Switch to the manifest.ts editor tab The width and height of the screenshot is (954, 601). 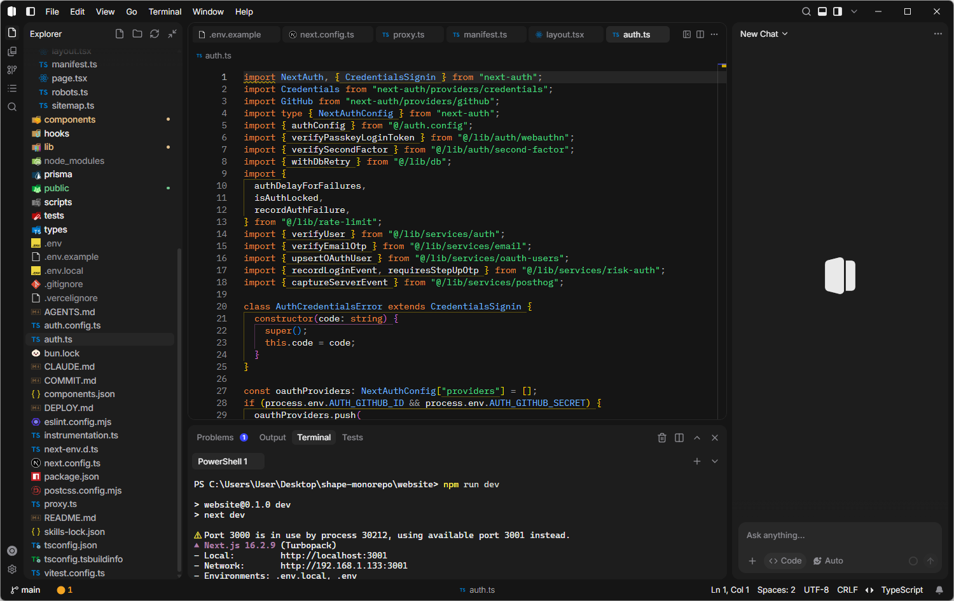click(x=485, y=34)
